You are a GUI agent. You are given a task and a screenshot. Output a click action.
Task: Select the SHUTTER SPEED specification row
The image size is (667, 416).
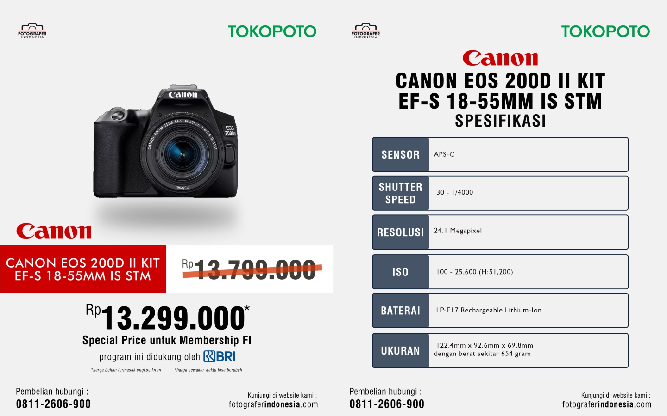point(500,193)
